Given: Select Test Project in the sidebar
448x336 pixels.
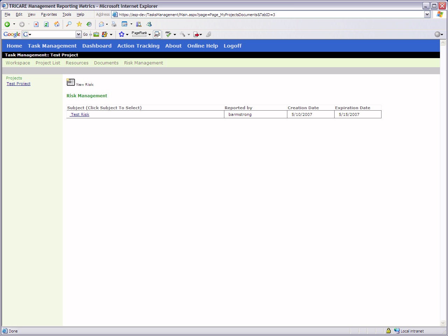Looking at the screenshot, I should click(x=19, y=84).
